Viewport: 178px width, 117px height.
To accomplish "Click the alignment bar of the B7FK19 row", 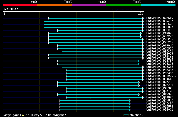I will coord(96,18).
